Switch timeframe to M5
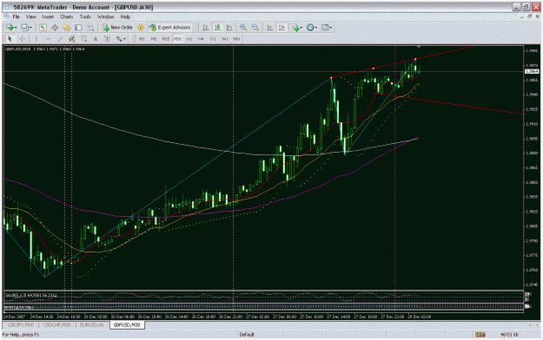Image resolution: width=543 pixels, height=340 pixels. (154, 39)
